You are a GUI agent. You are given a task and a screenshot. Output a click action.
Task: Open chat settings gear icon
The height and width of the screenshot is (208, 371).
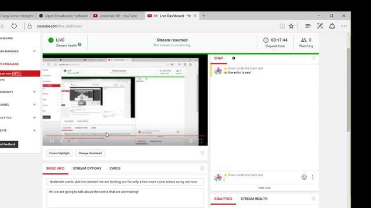[234, 58]
